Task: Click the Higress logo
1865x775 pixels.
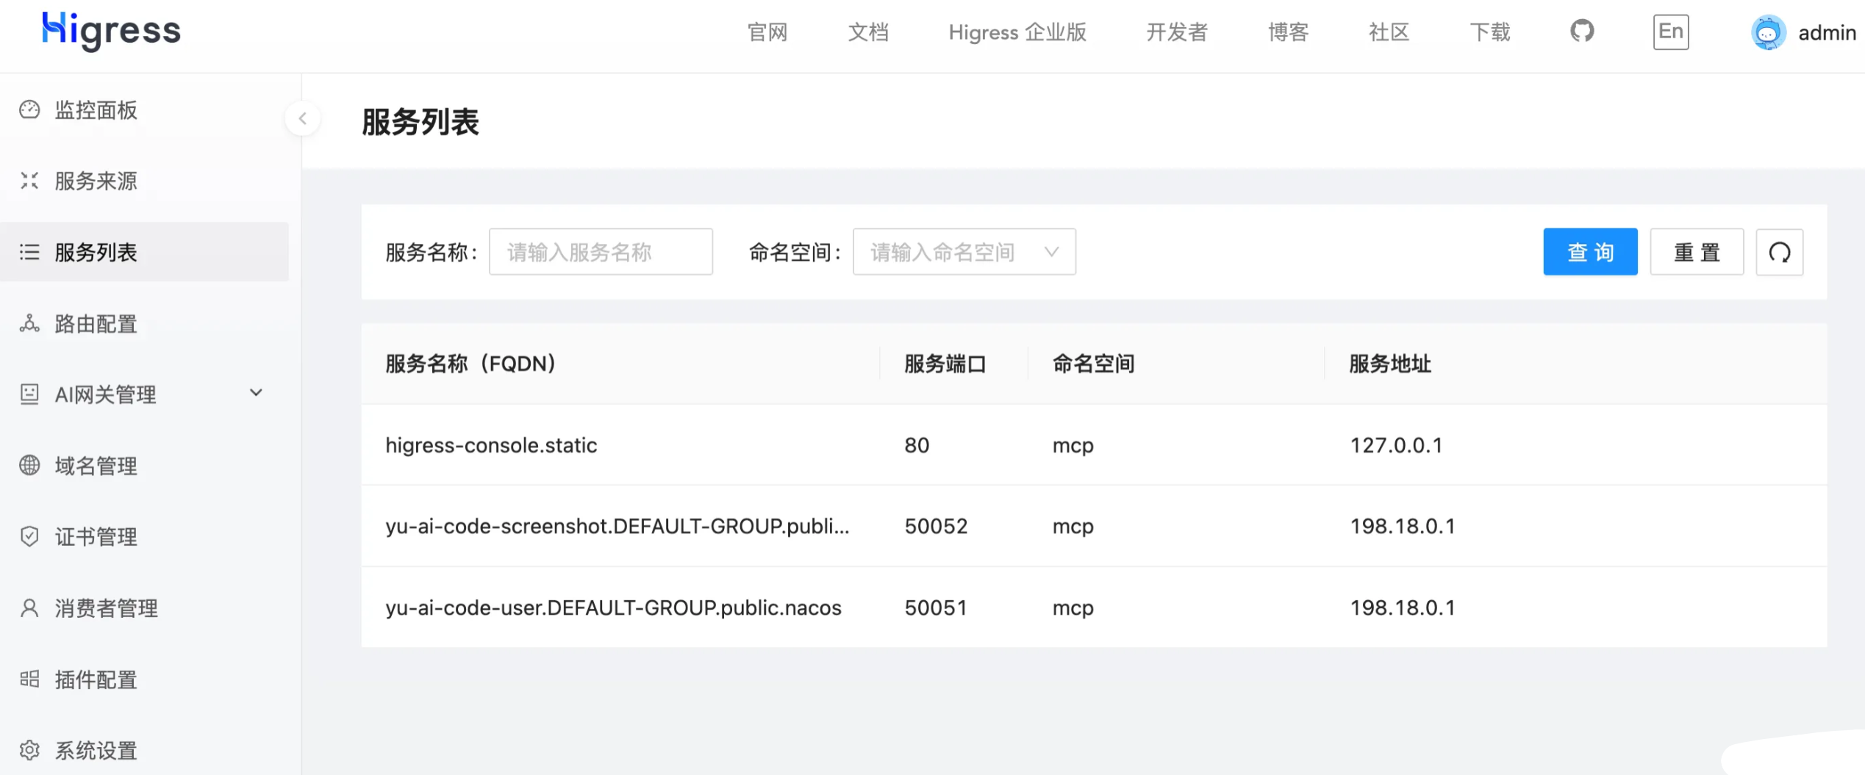Action: (x=111, y=31)
